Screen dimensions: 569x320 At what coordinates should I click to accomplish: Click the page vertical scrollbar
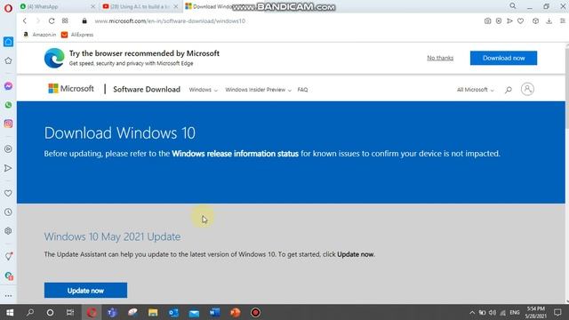point(567,89)
